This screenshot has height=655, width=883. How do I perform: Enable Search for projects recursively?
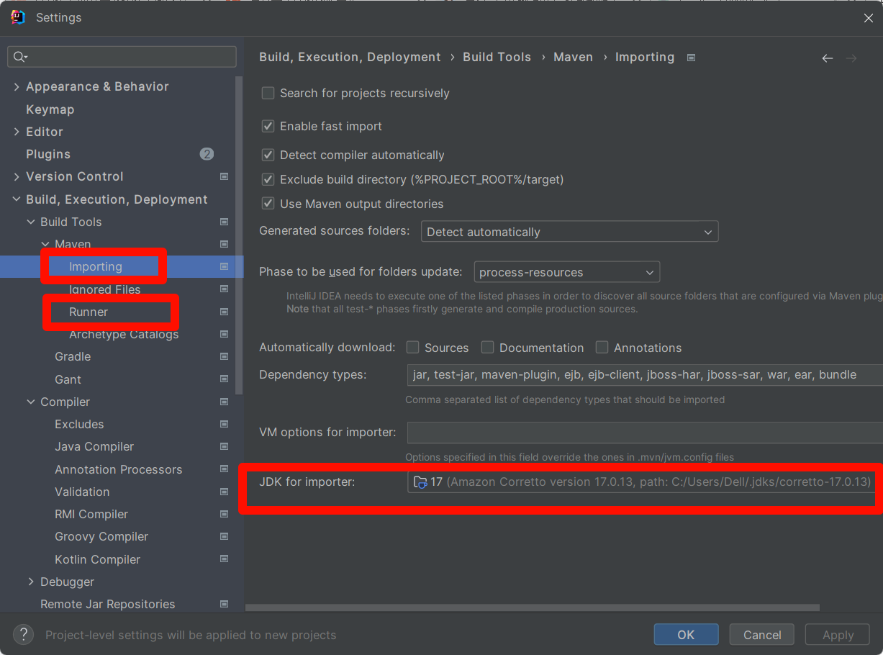268,93
